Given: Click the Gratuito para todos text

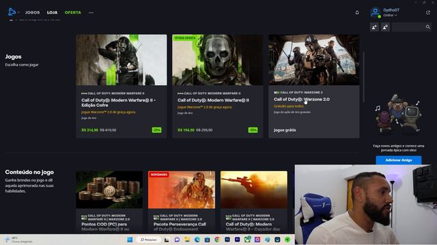Looking at the screenshot, I should (289, 106).
